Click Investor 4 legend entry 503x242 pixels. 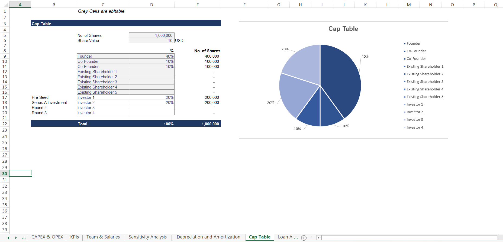[x=413, y=127]
